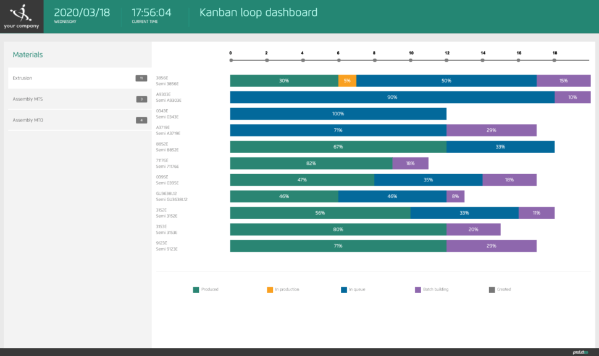The width and height of the screenshot is (599, 356).
Task: Click the 30% Produced segment of 3856E
Action: coord(284,81)
